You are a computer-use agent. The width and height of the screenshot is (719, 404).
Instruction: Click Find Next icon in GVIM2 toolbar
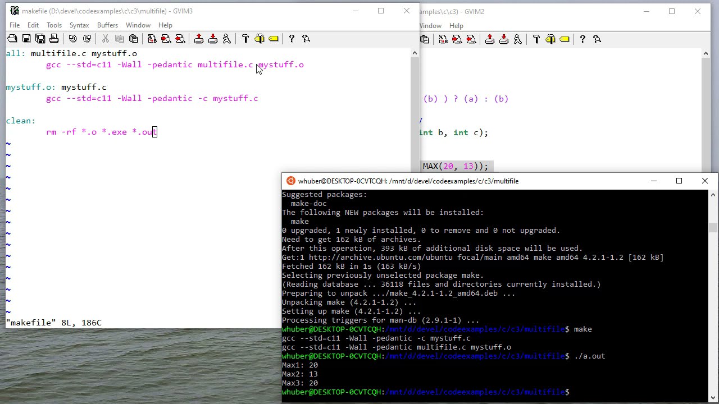pyautogui.click(x=457, y=39)
